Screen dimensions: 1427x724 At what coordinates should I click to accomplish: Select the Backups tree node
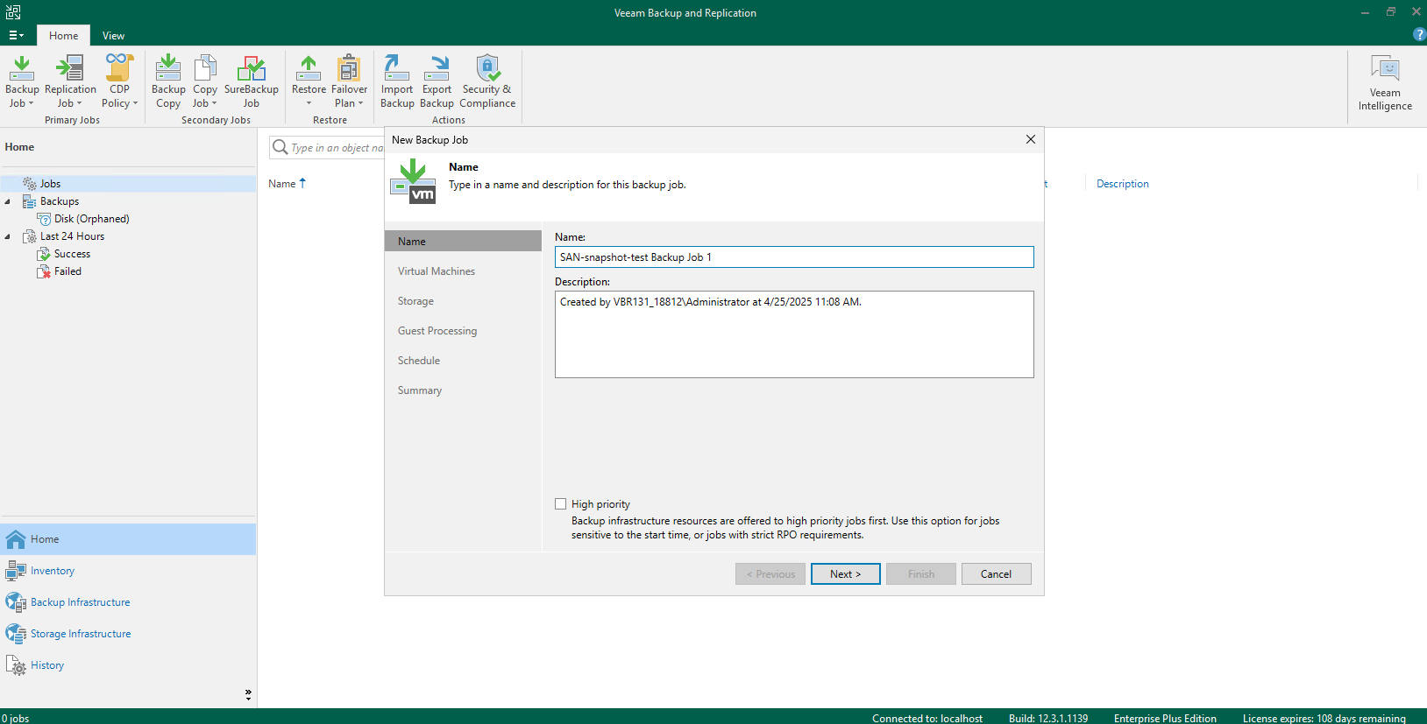tap(59, 201)
